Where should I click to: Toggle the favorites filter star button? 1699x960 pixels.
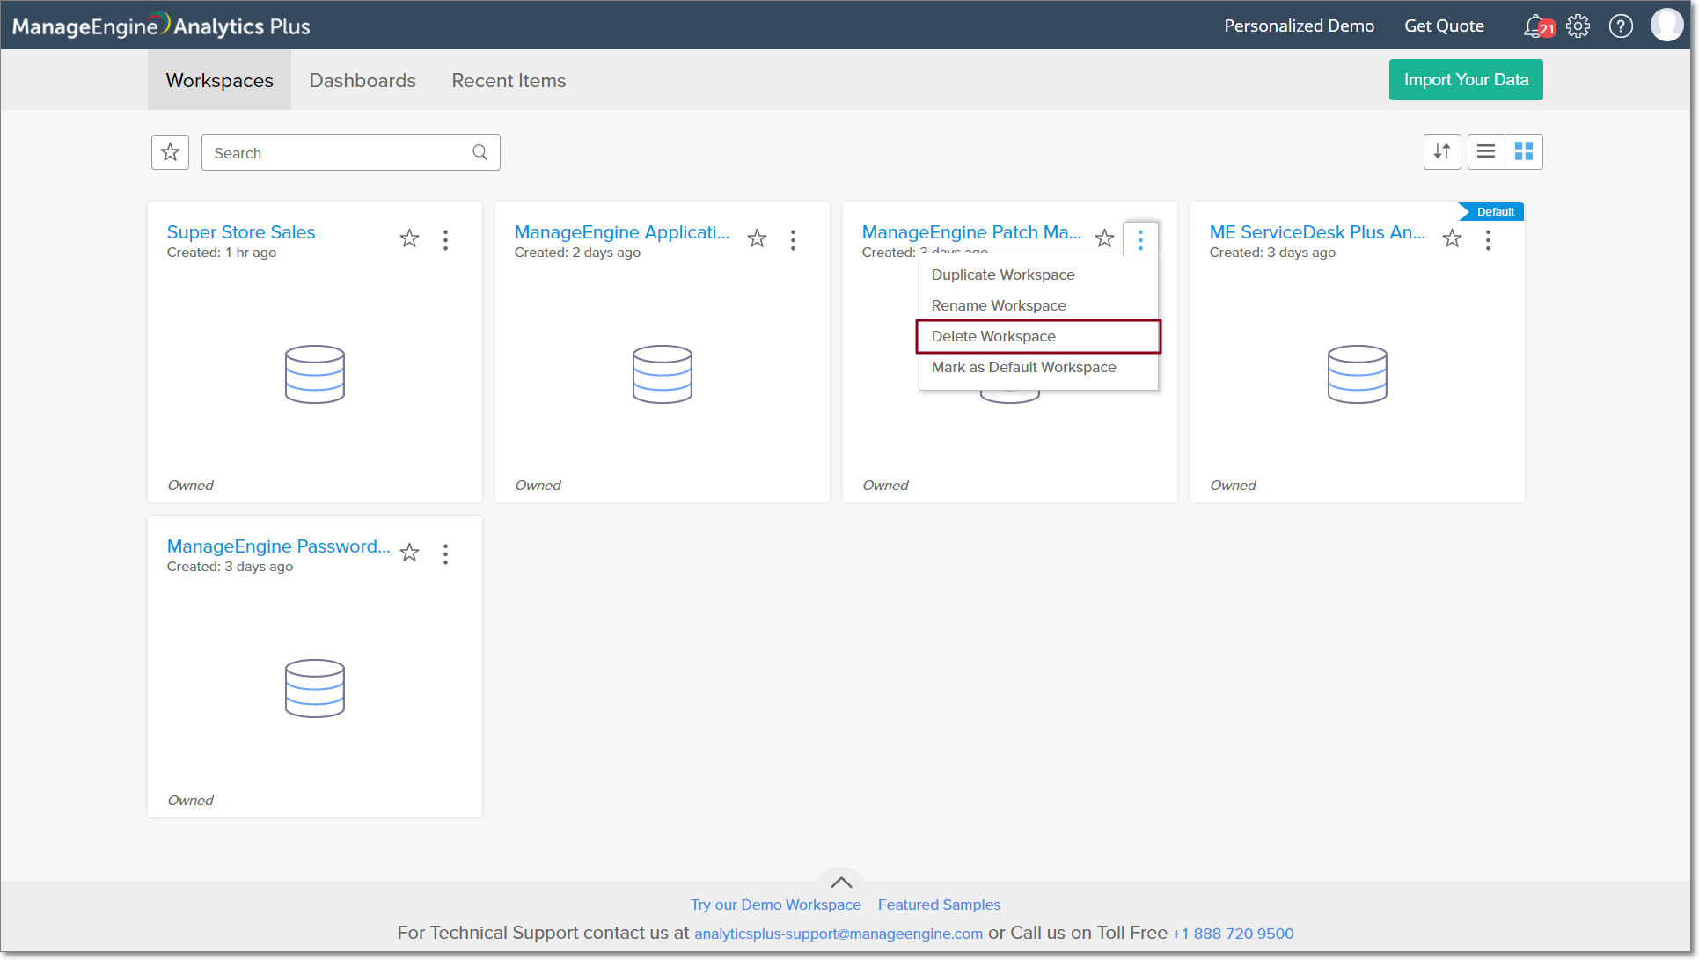tap(171, 152)
